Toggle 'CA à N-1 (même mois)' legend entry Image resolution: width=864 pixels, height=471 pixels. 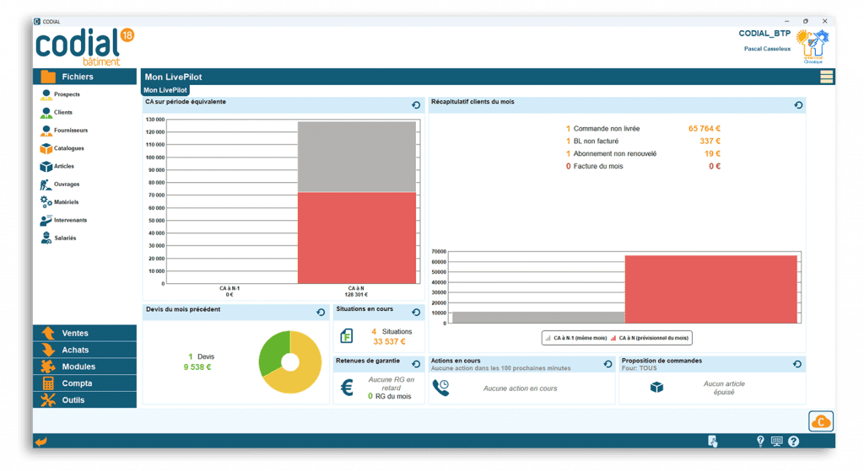coord(575,338)
